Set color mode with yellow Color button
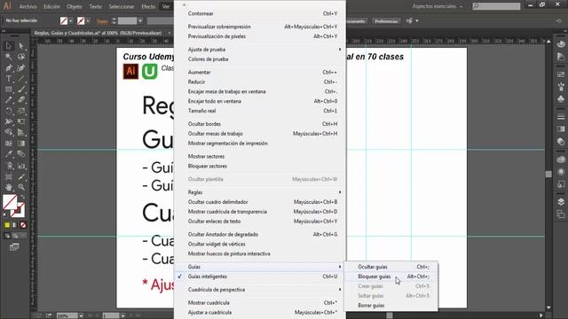 tap(7, 225)
